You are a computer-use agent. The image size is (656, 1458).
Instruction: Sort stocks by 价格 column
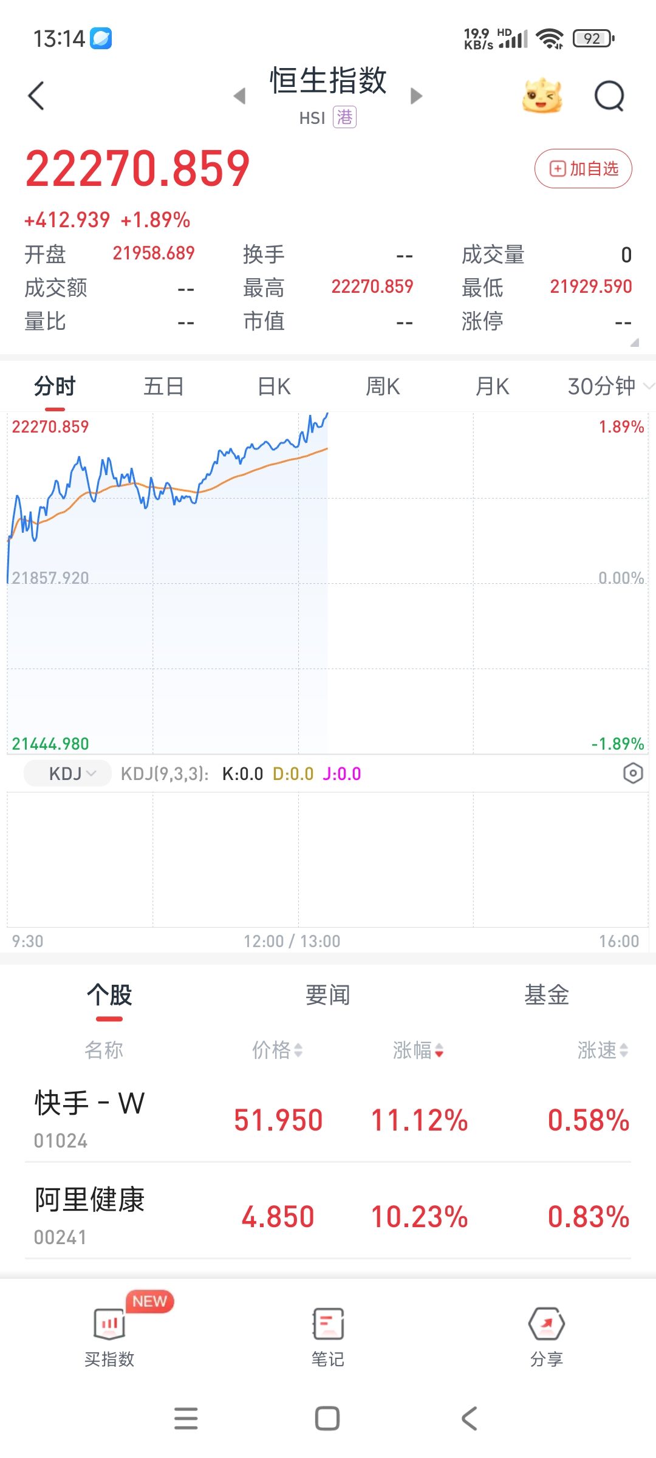(x=278, y=1050)
